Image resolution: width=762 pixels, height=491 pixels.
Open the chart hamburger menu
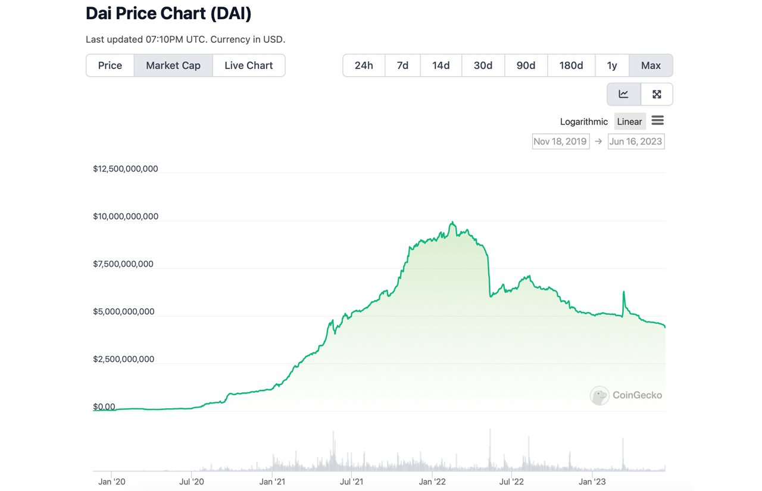tap(657, 121)
